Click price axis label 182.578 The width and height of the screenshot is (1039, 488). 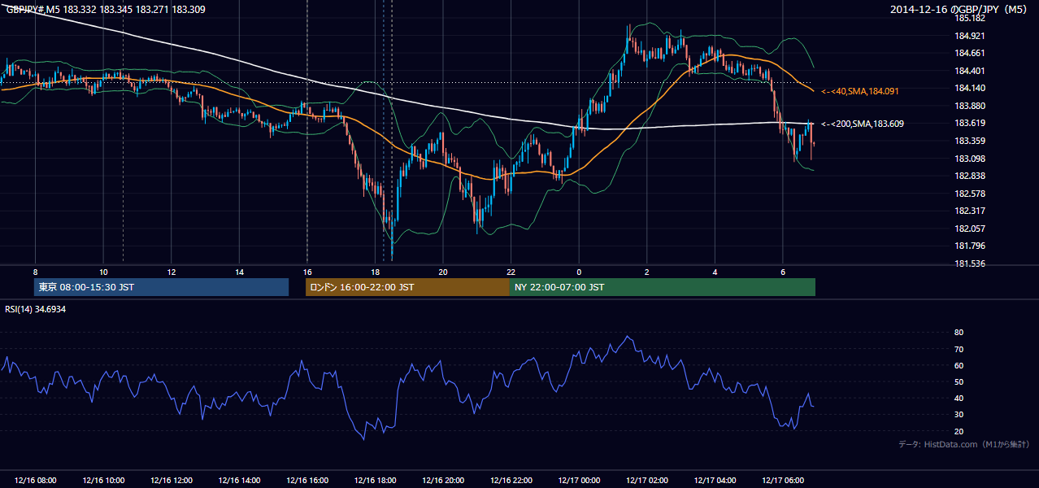[969, 194]
